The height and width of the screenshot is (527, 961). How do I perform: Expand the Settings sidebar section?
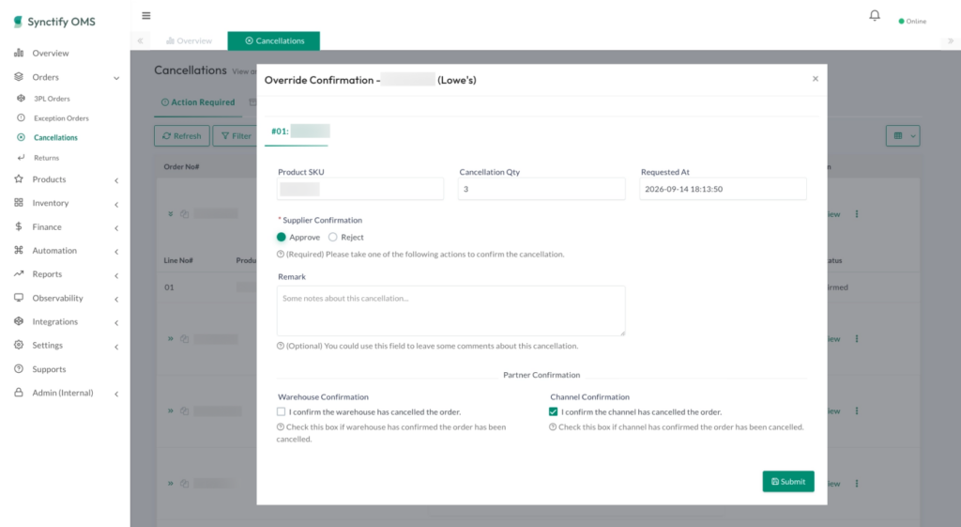pyautogui.click(x=116, y=347)
